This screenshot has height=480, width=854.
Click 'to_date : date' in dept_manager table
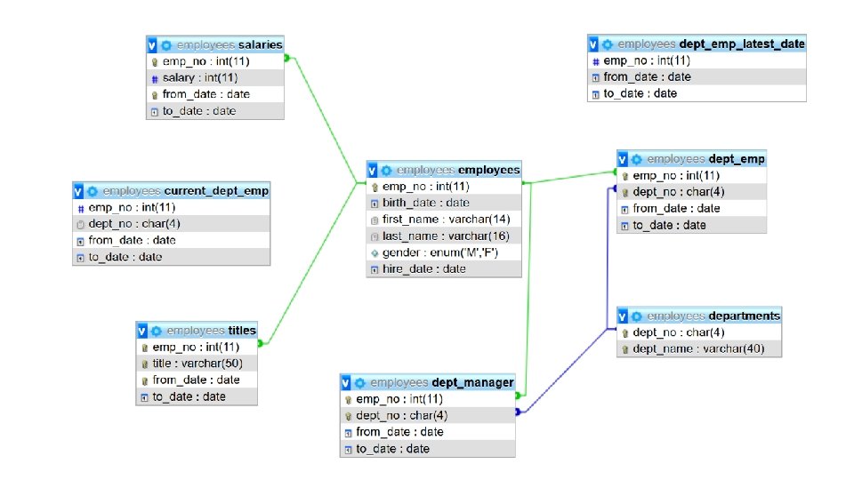pos(428,449)
